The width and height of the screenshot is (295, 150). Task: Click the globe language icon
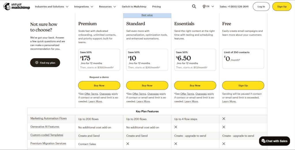click(204, 6)
